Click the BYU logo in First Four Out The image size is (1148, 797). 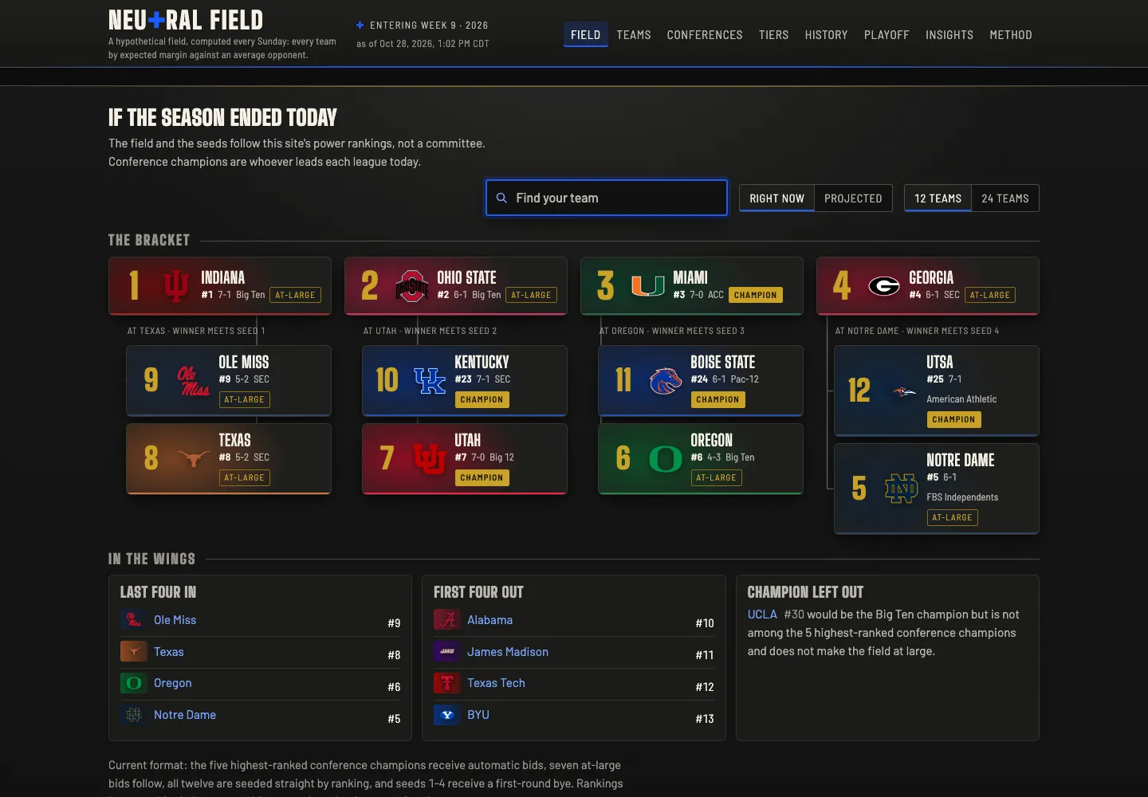point(446,715)
